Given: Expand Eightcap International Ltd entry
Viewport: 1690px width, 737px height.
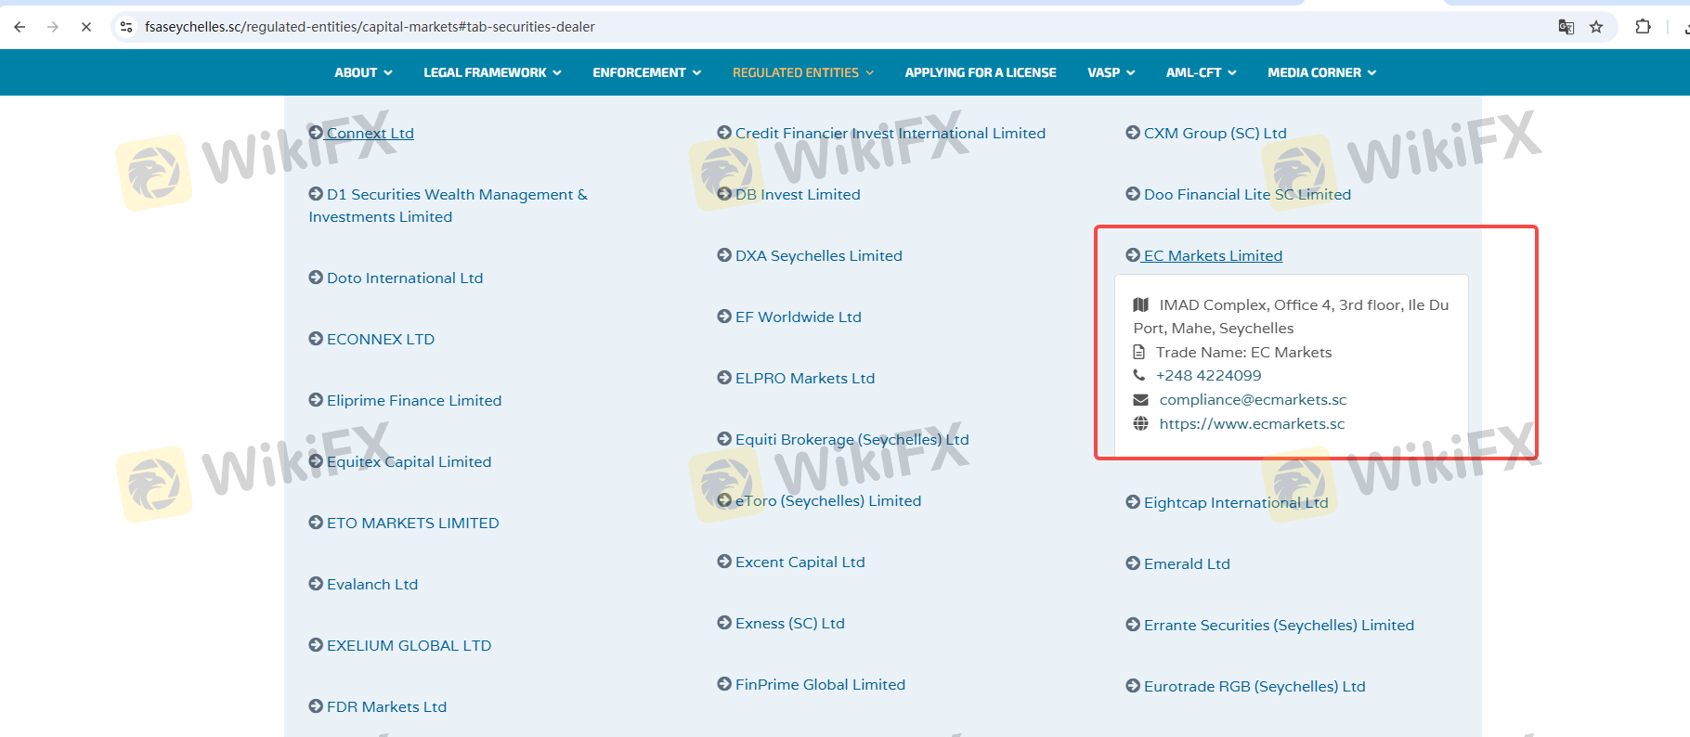Looking at the screenshot, I should (x=1227, y=502).
